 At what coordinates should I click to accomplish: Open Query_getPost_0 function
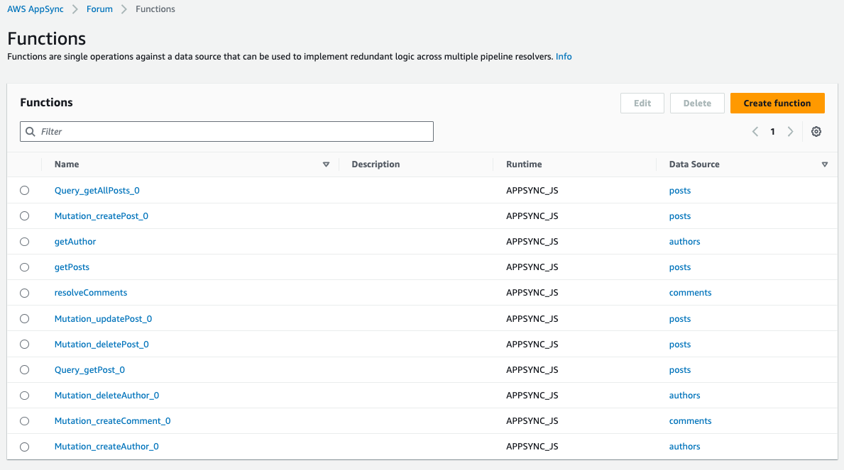[x=89, y=370]
